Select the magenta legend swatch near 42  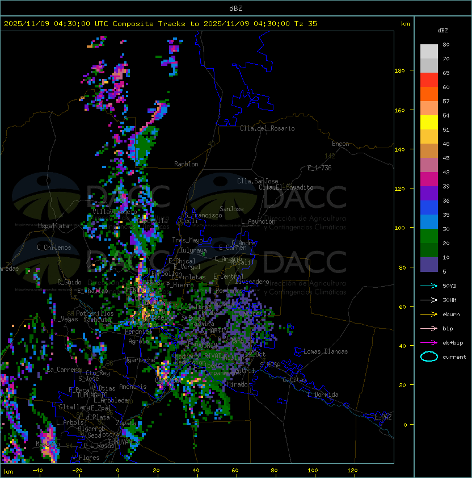click(x=429, y=179)
